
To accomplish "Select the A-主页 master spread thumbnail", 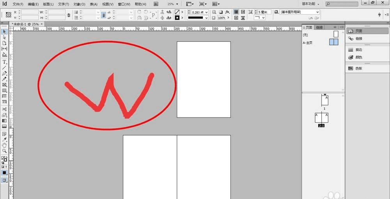I will tap(333, 42).
